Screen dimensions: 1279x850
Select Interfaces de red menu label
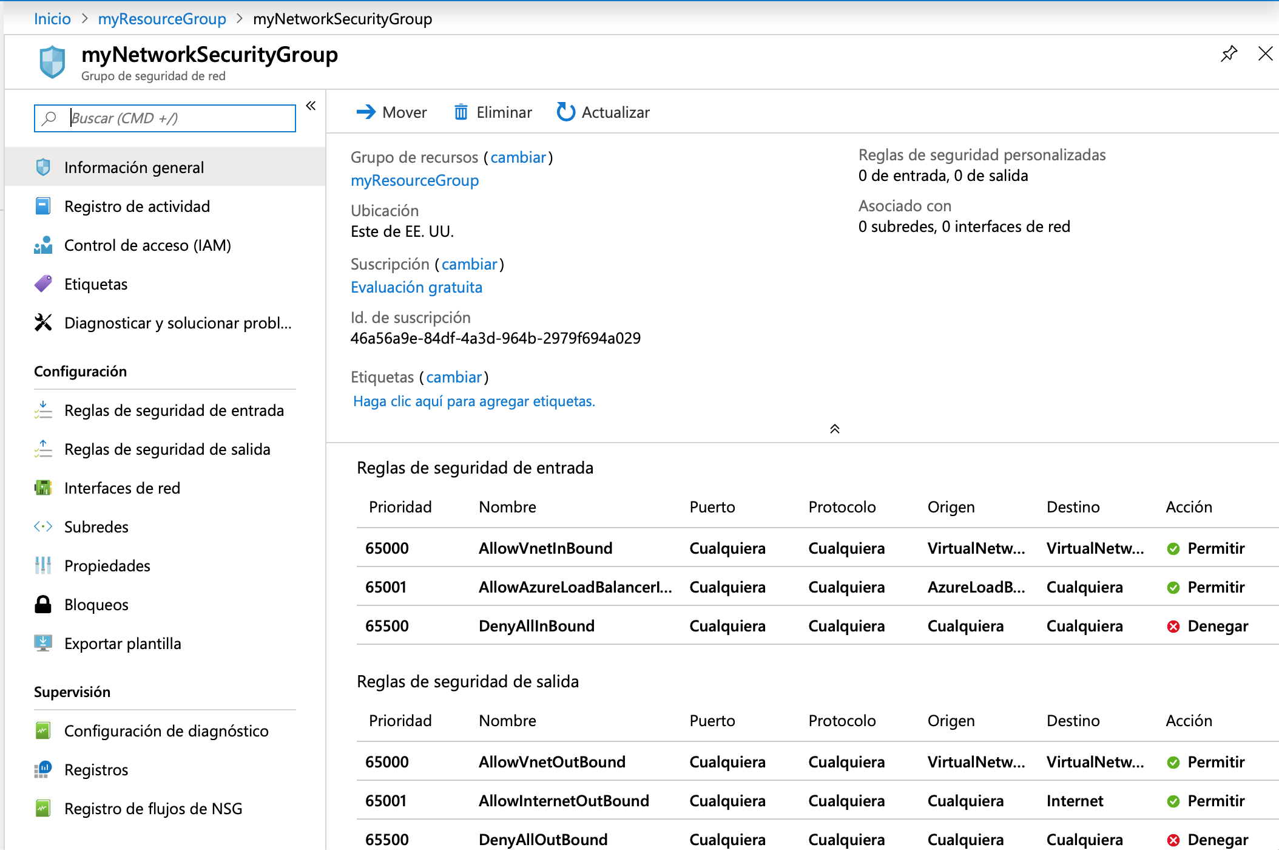pos(122,488)
